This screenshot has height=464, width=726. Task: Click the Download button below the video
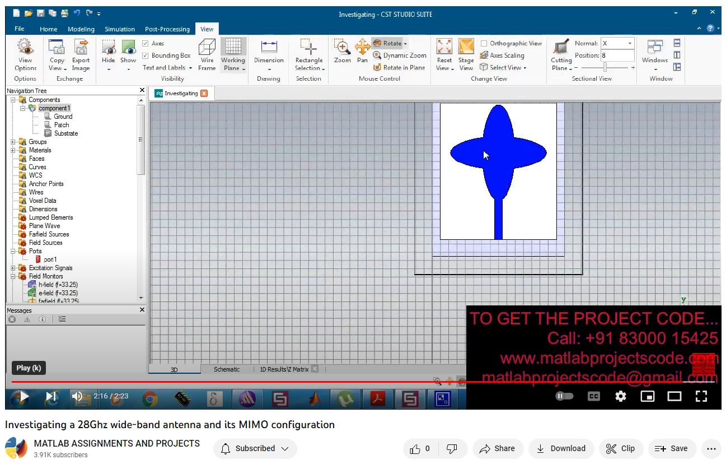pos(561,448)
